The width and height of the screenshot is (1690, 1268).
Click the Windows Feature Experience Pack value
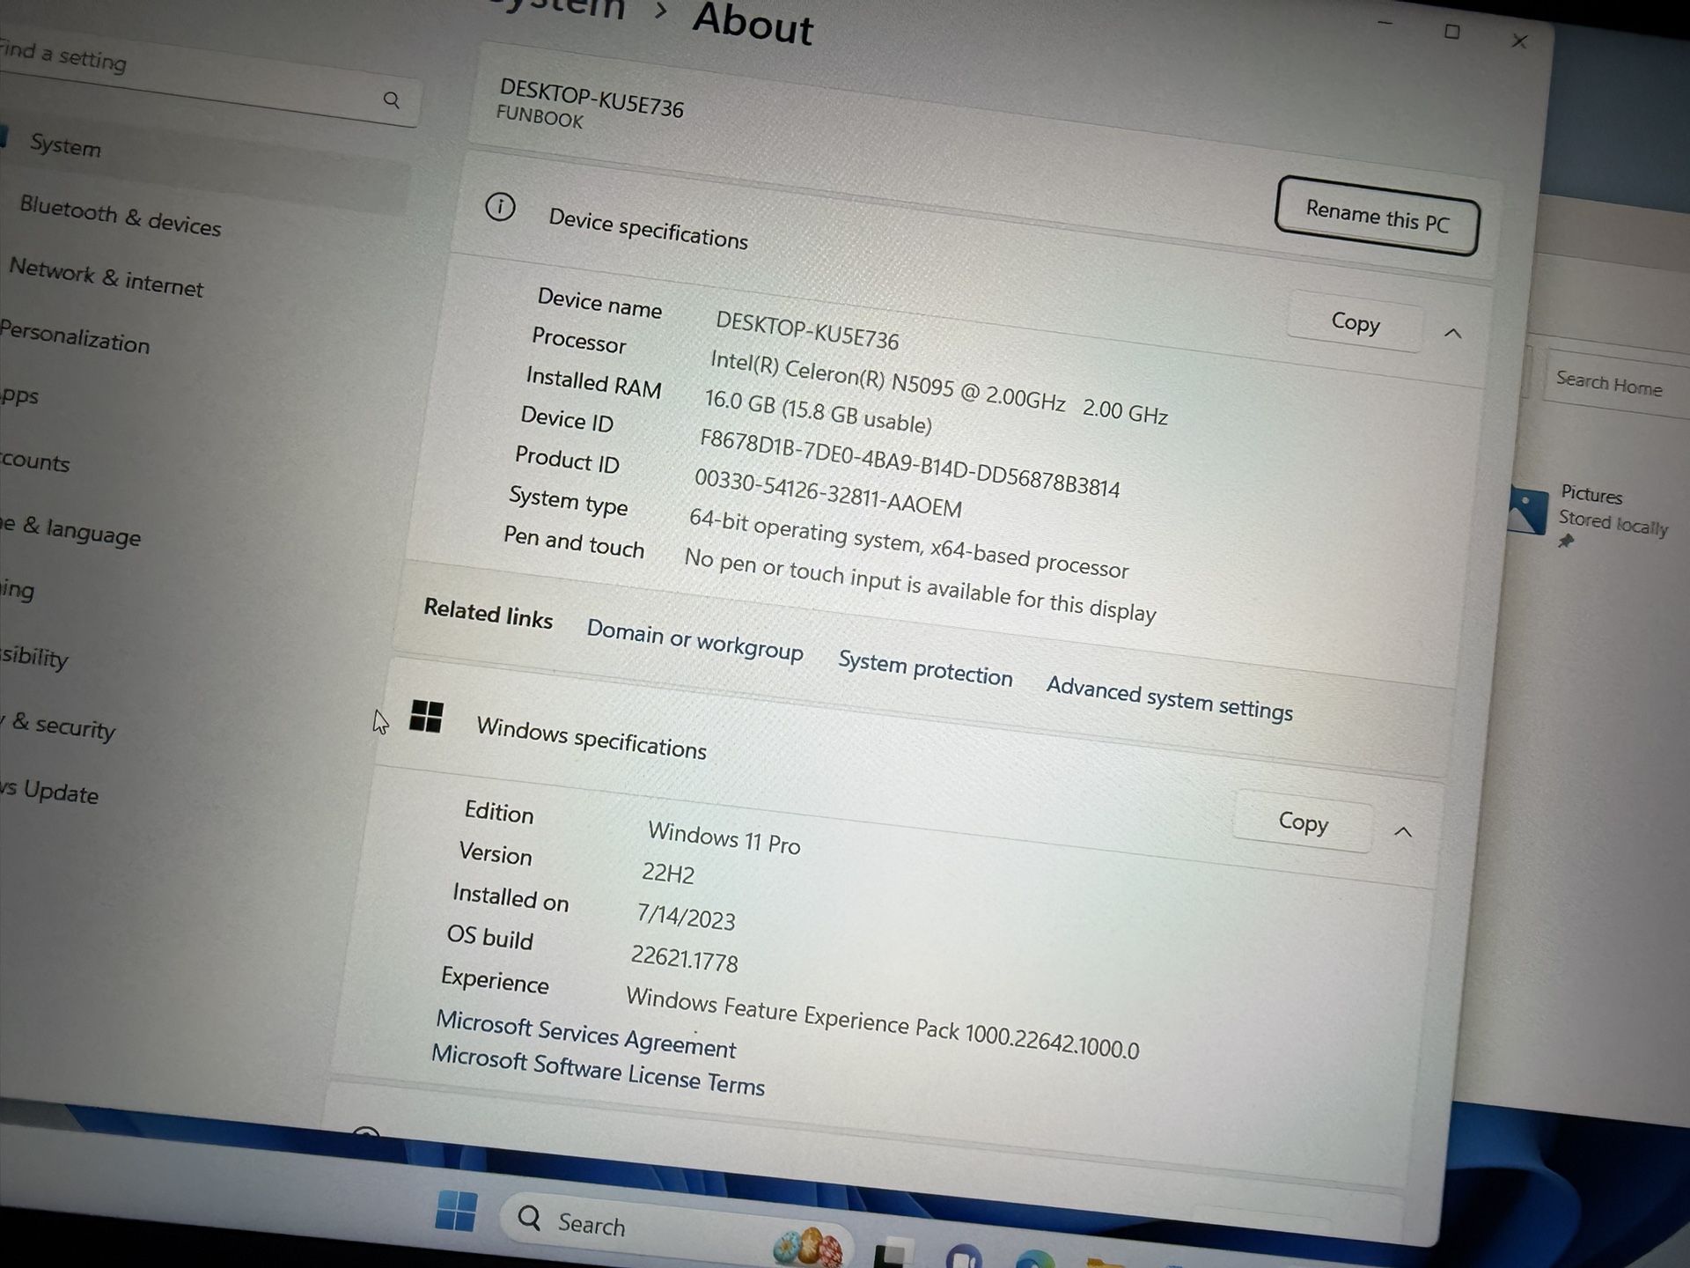(x=882, y=1022)
